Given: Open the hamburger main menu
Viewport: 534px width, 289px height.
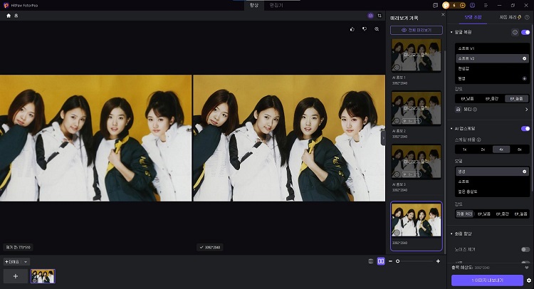Looking at the screenshot, I should coord(486,6).
